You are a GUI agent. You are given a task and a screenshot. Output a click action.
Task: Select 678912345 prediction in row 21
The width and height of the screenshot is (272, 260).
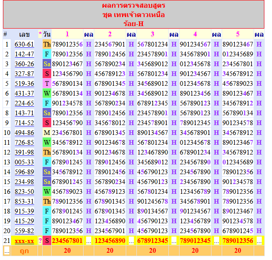[152, 241]
